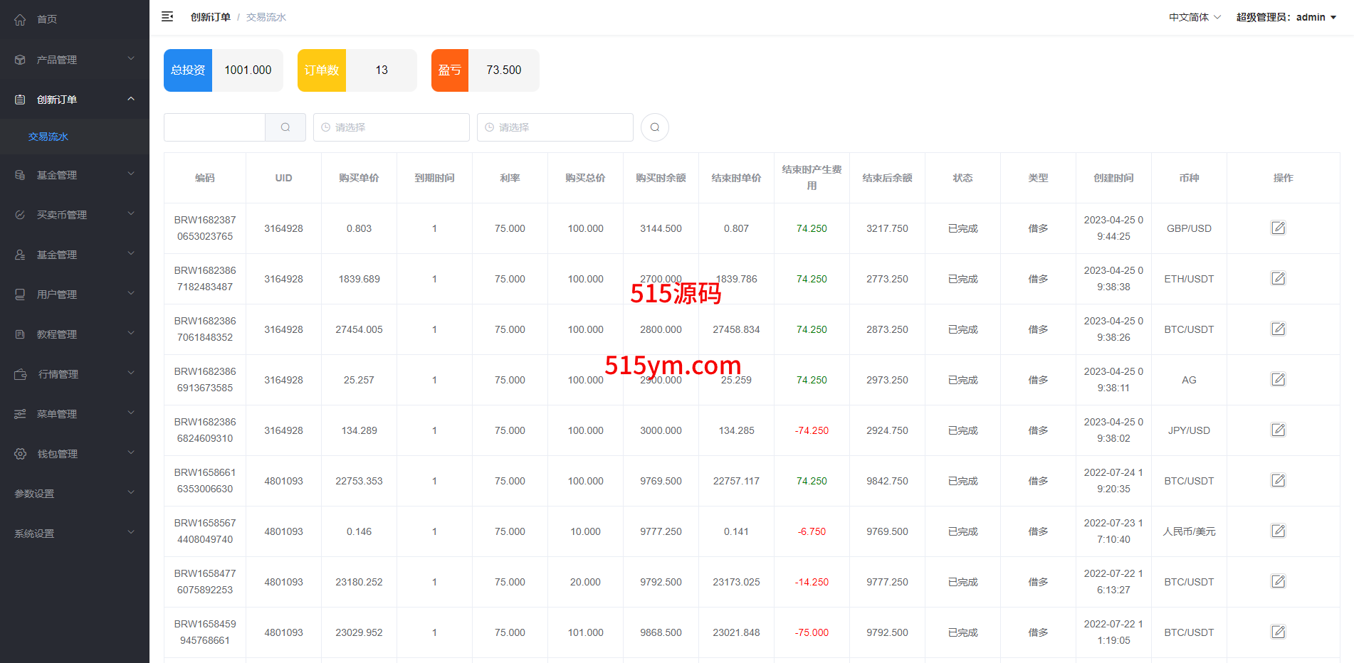This screenshot has height=663, width=1354.
Task: Expand the 钱包管理 menu
Action: [x=74, y=454]
